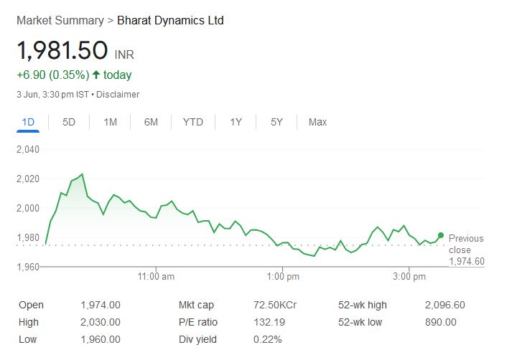This screenshot has width=517, height=360.
Task: Switch to YTD chart view
Action: pyautogui.click(x=192, y=122)
